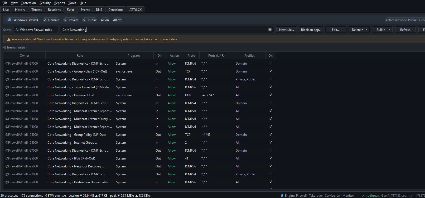
Task: Click the All off button
Action: pos(117,20)
